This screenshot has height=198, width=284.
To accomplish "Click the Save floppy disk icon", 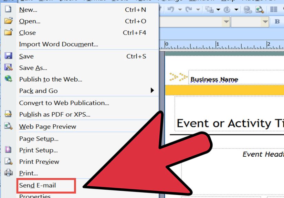I will pos(8,56).
